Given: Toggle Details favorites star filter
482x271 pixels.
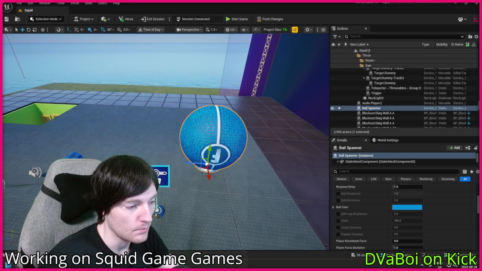Looking at the screenshot, I should pos(471,172).
